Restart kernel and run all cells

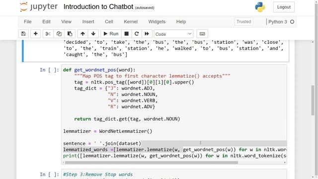147,34
